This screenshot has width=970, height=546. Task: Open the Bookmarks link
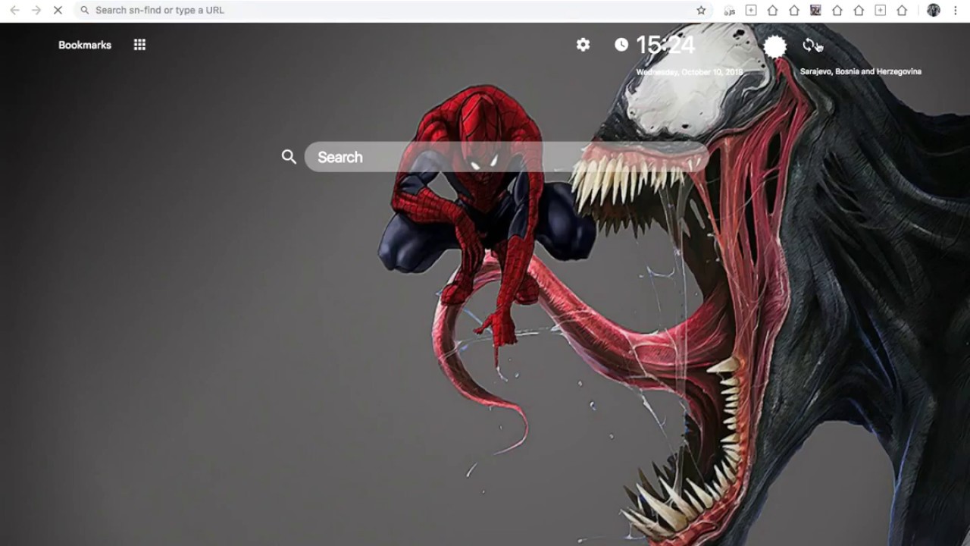click(x=85, y=45)
